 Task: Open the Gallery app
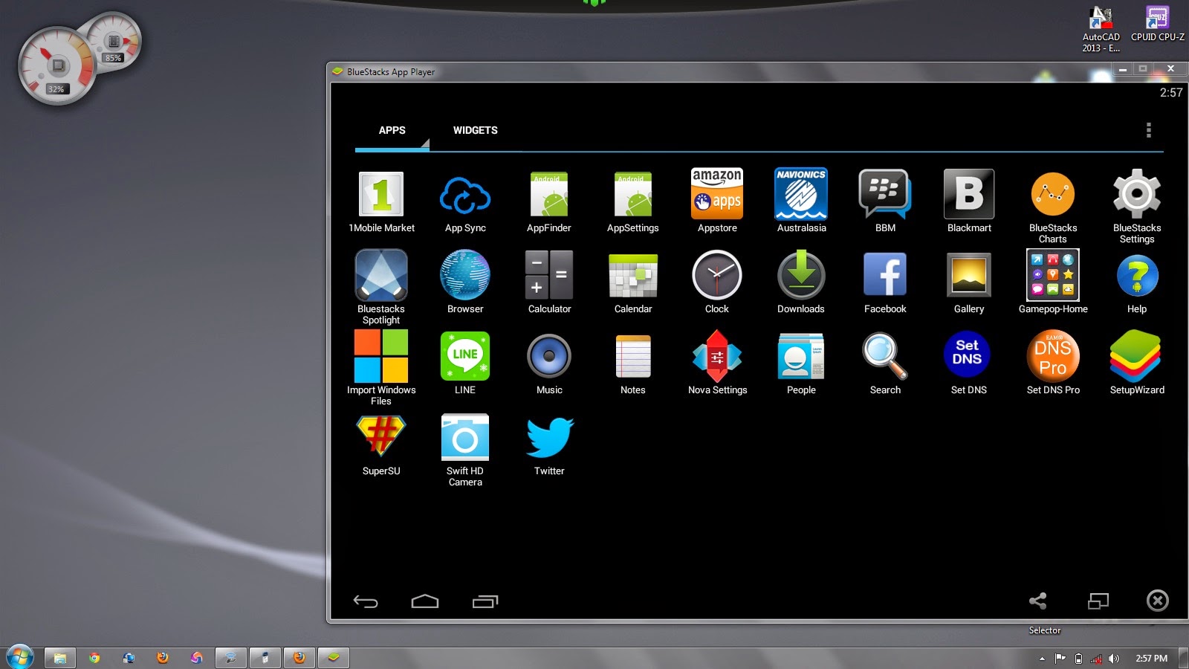[x=969, y=275]
